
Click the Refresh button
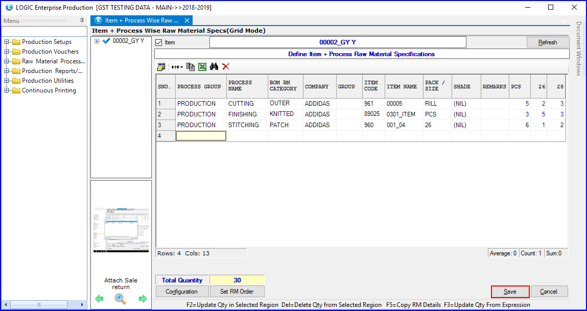548,42
